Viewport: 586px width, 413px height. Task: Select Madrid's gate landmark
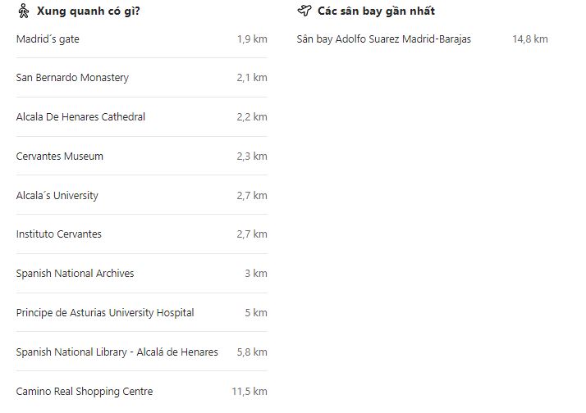coord(48,39)
